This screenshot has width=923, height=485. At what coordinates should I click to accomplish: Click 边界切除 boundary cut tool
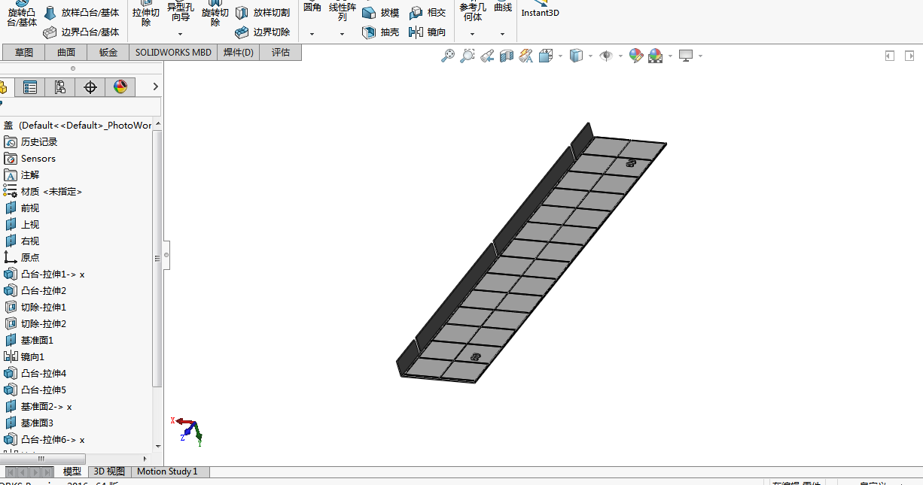pyautogui.click(x=263, y=32)
